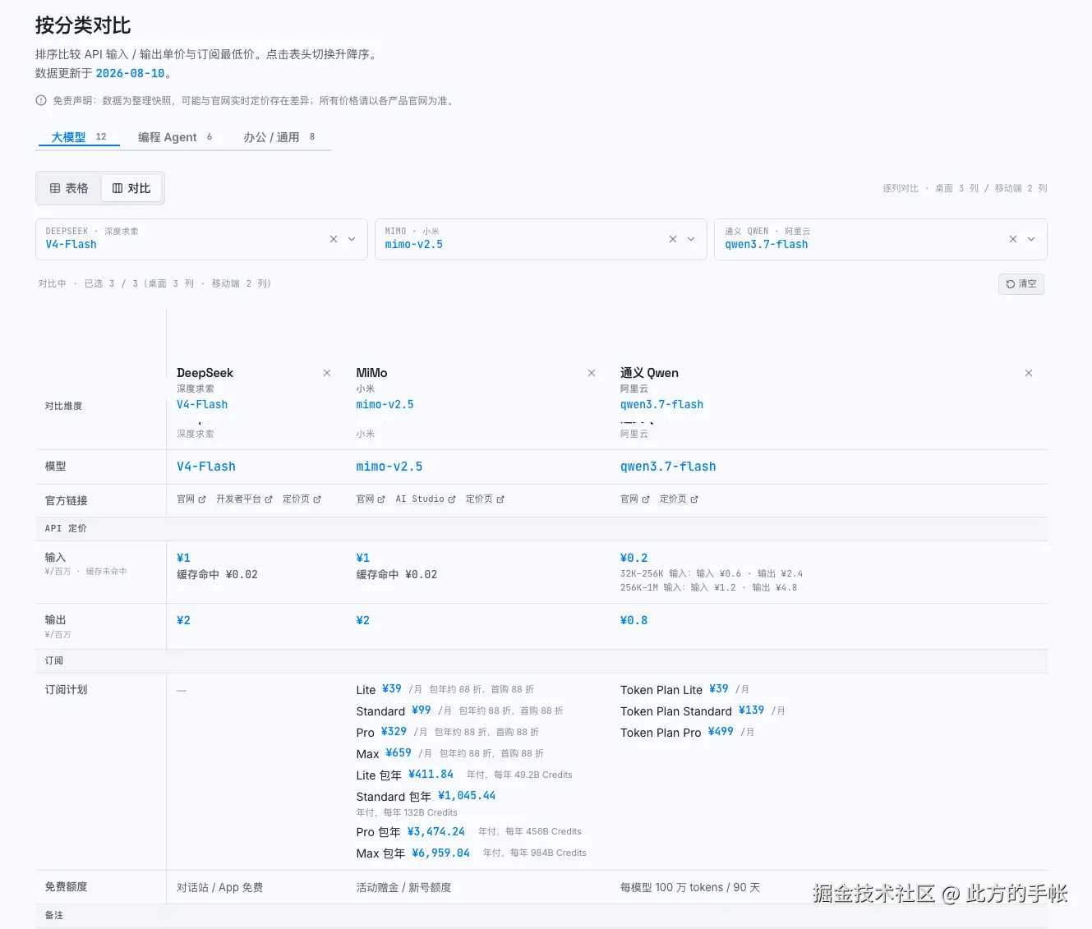The height and width of the screenshot is (929, 1092).
Task: Open 通义 Qwen 定价页 link
Action: pos(679,499)
